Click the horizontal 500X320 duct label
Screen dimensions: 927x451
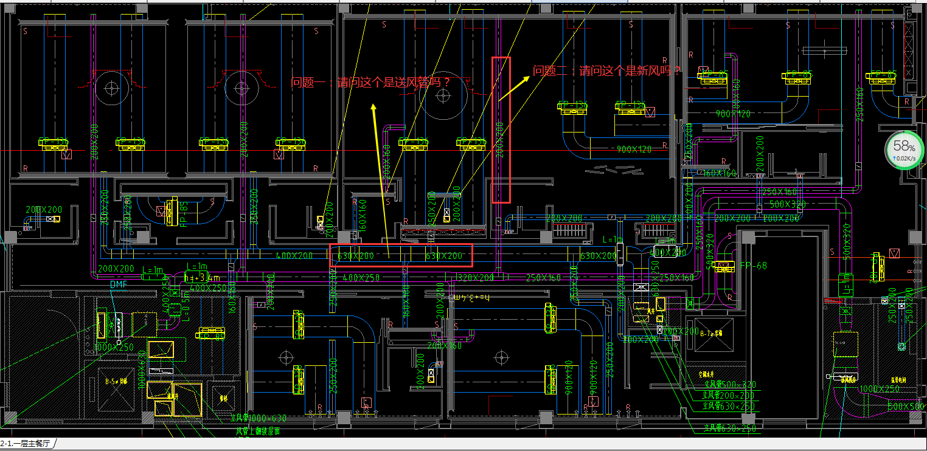click(788, 204)
